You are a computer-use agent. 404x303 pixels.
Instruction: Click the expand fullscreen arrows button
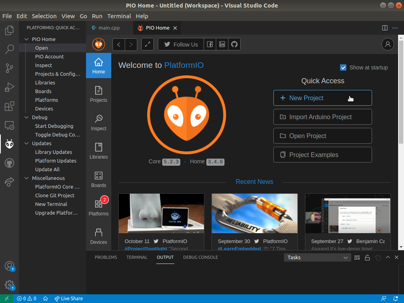point(148,45)
